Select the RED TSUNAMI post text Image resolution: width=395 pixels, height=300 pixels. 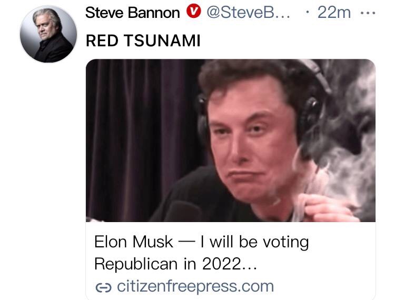pos(143,41)
